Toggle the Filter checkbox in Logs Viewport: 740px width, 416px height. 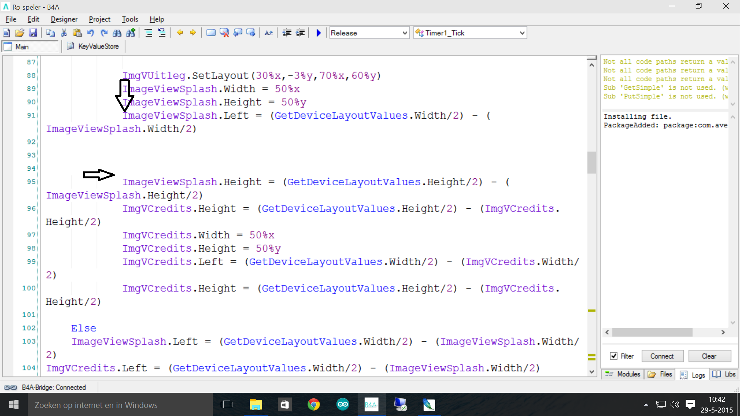click(x=614, y=356)
